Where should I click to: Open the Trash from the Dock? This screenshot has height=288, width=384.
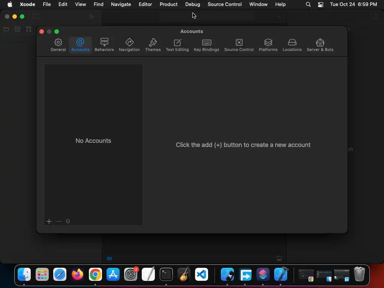(x=359, y=274)
